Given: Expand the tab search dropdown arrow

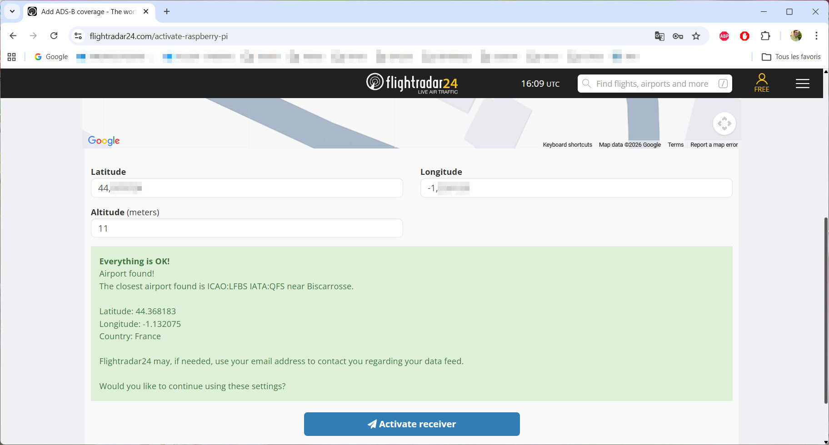Looking at the screenshot, I should 12,11.
